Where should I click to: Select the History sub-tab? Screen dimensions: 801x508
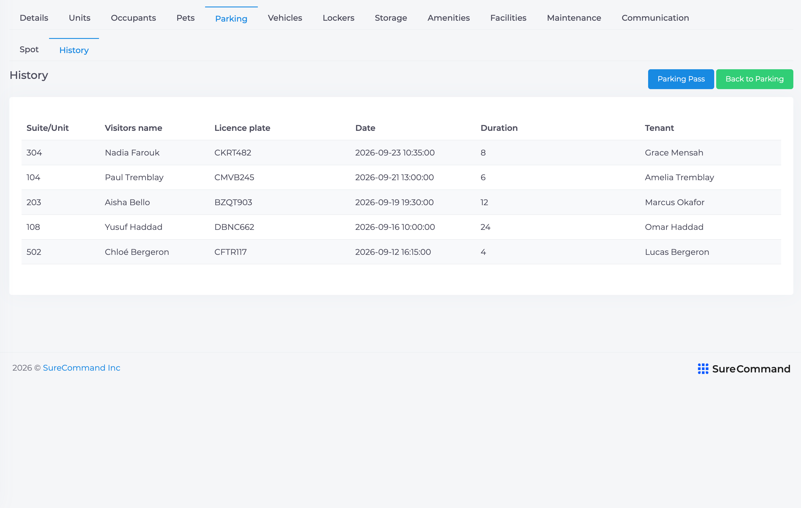[x=74, y=50]
